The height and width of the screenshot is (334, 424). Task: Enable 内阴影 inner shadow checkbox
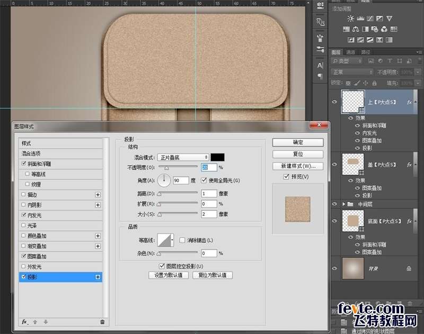coord(23,205)
